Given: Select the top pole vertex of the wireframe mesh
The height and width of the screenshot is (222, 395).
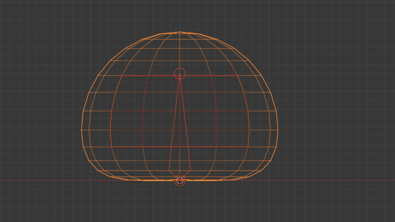Looking at the screenshot, I should click(x=180, y=32).
